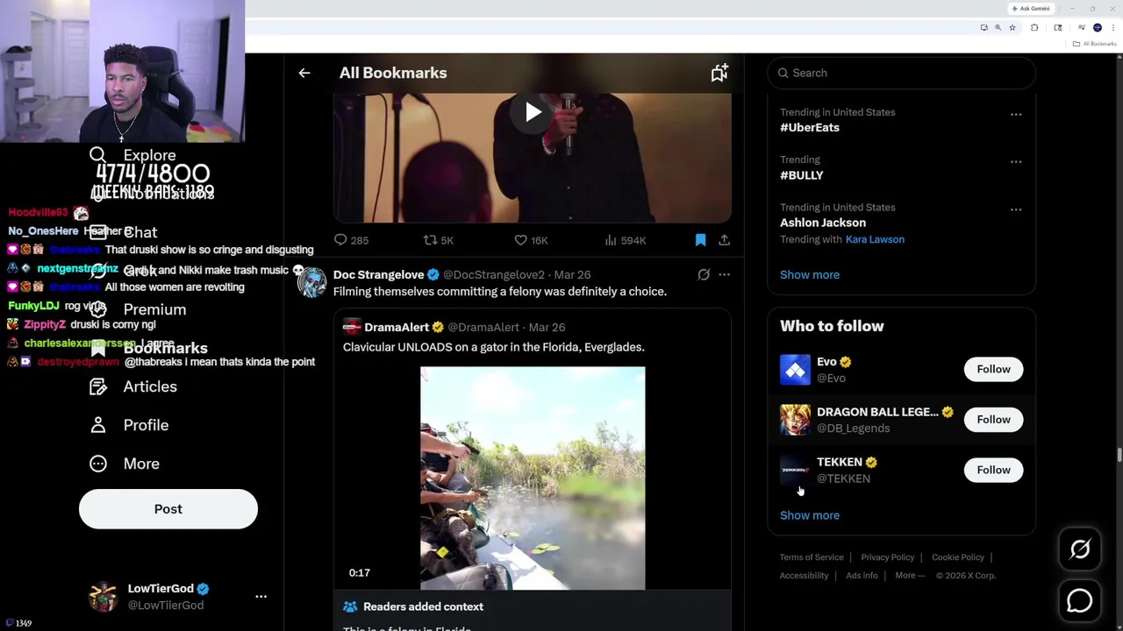Screen dimensions: 1123x631
Task: Open the Chrome profile avatar
Action: [1098, 27]
